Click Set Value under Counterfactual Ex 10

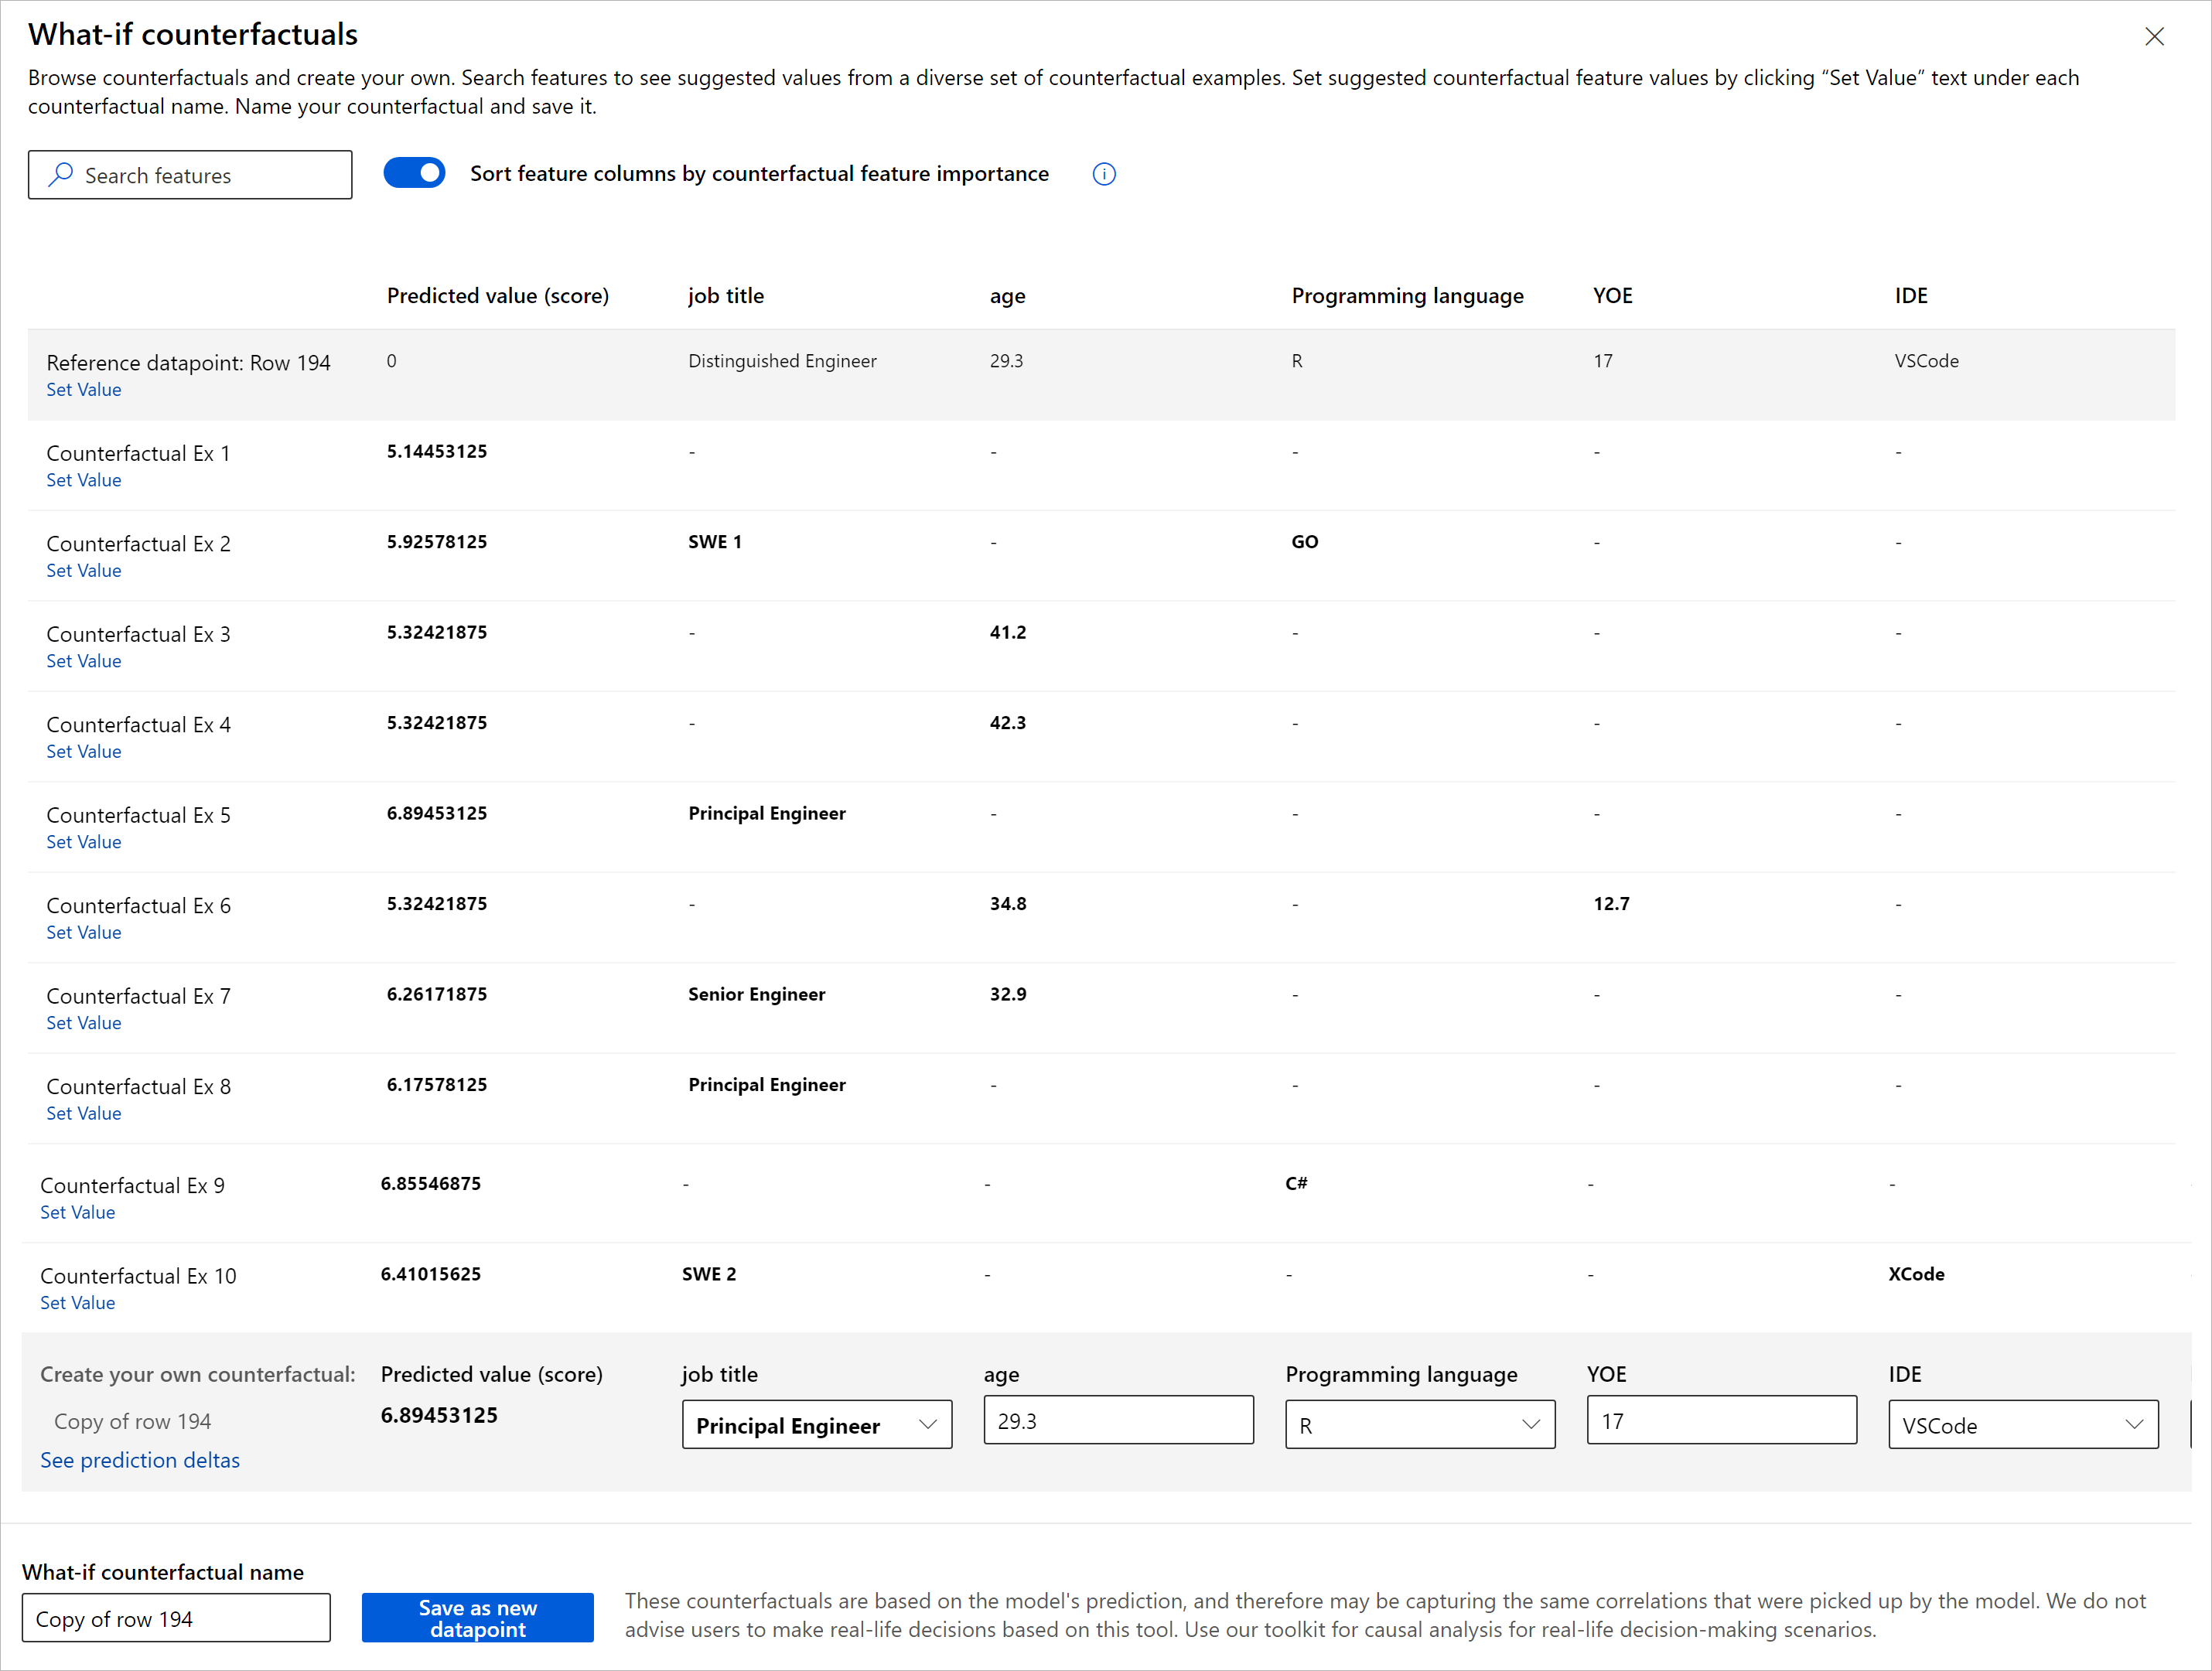pyautogui.click(x=78, y=1303)
